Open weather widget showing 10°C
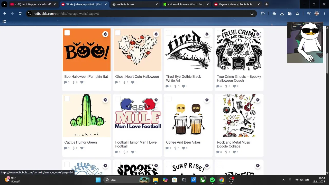The image size is (329, 185). coord(12,180)
